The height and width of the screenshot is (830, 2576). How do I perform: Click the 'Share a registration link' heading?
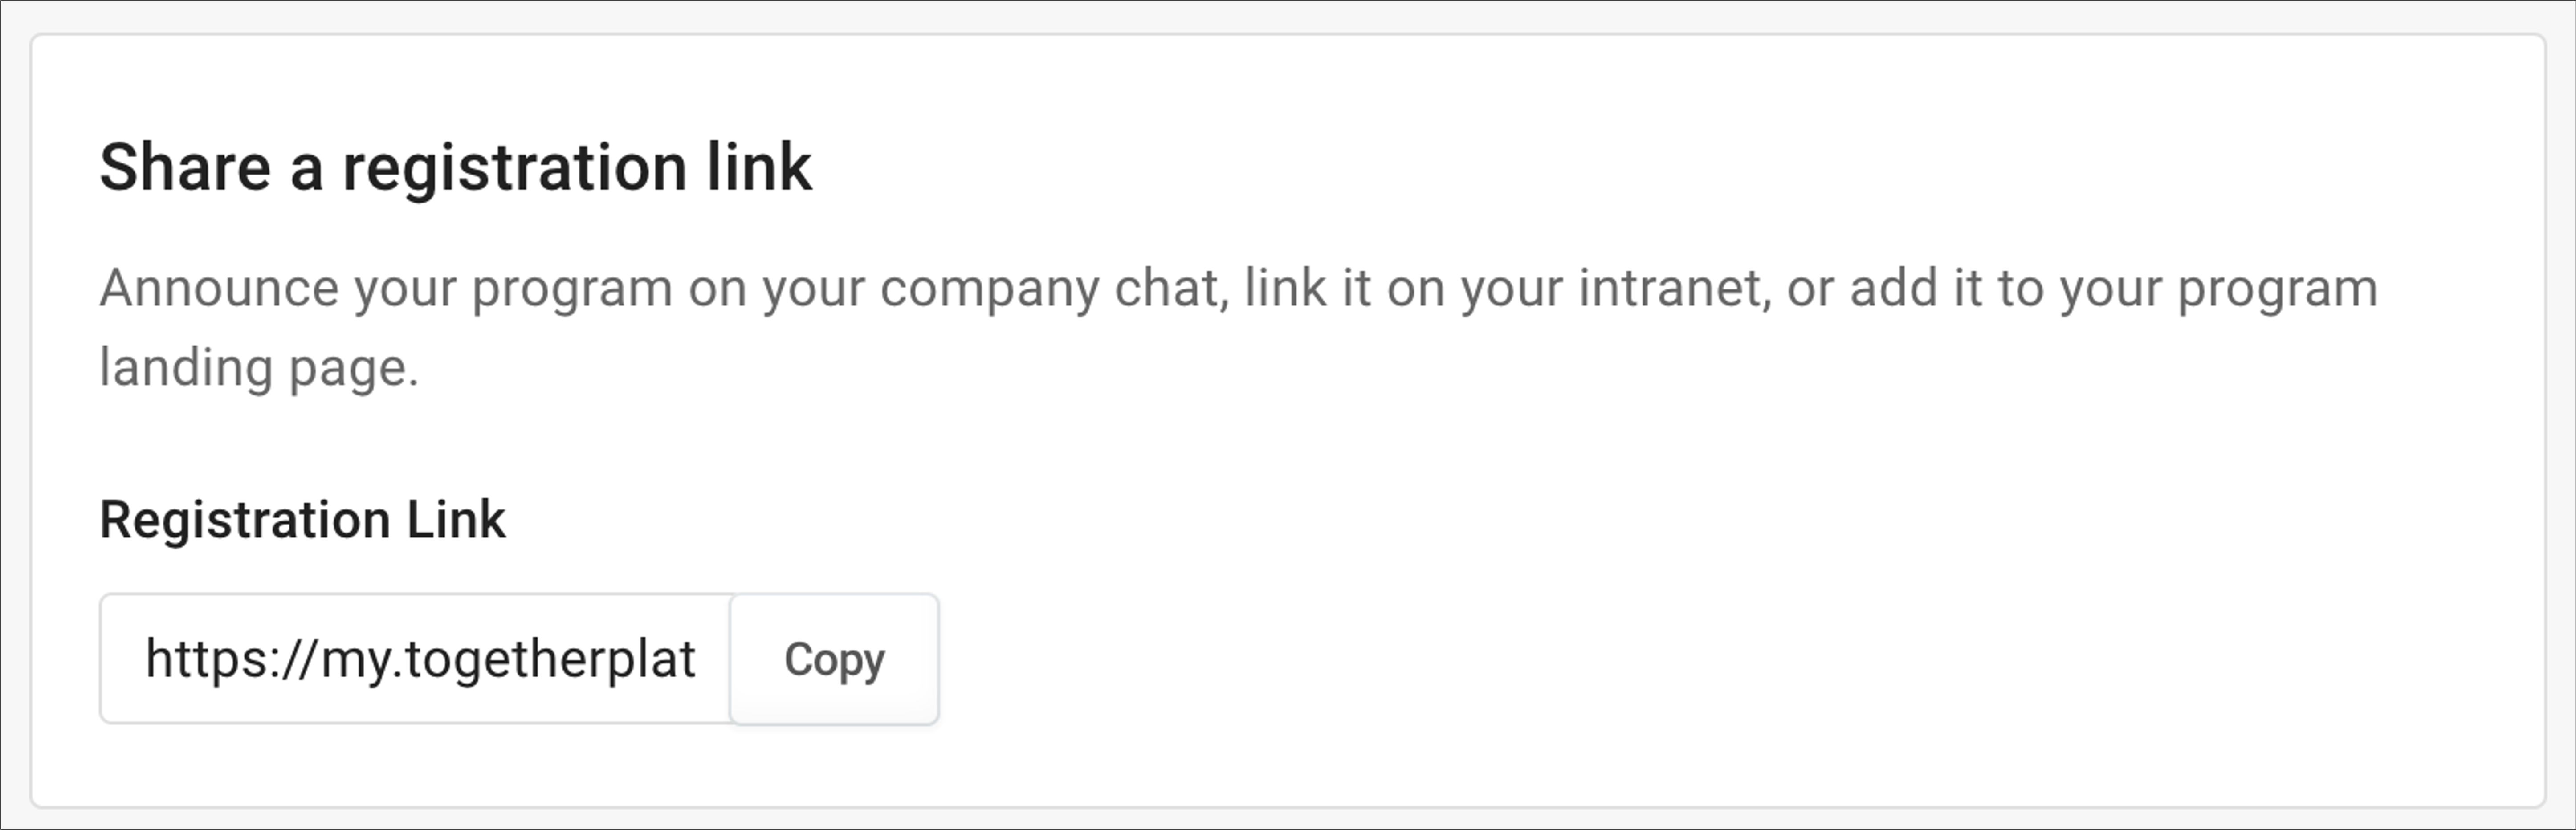coord(456,167)
